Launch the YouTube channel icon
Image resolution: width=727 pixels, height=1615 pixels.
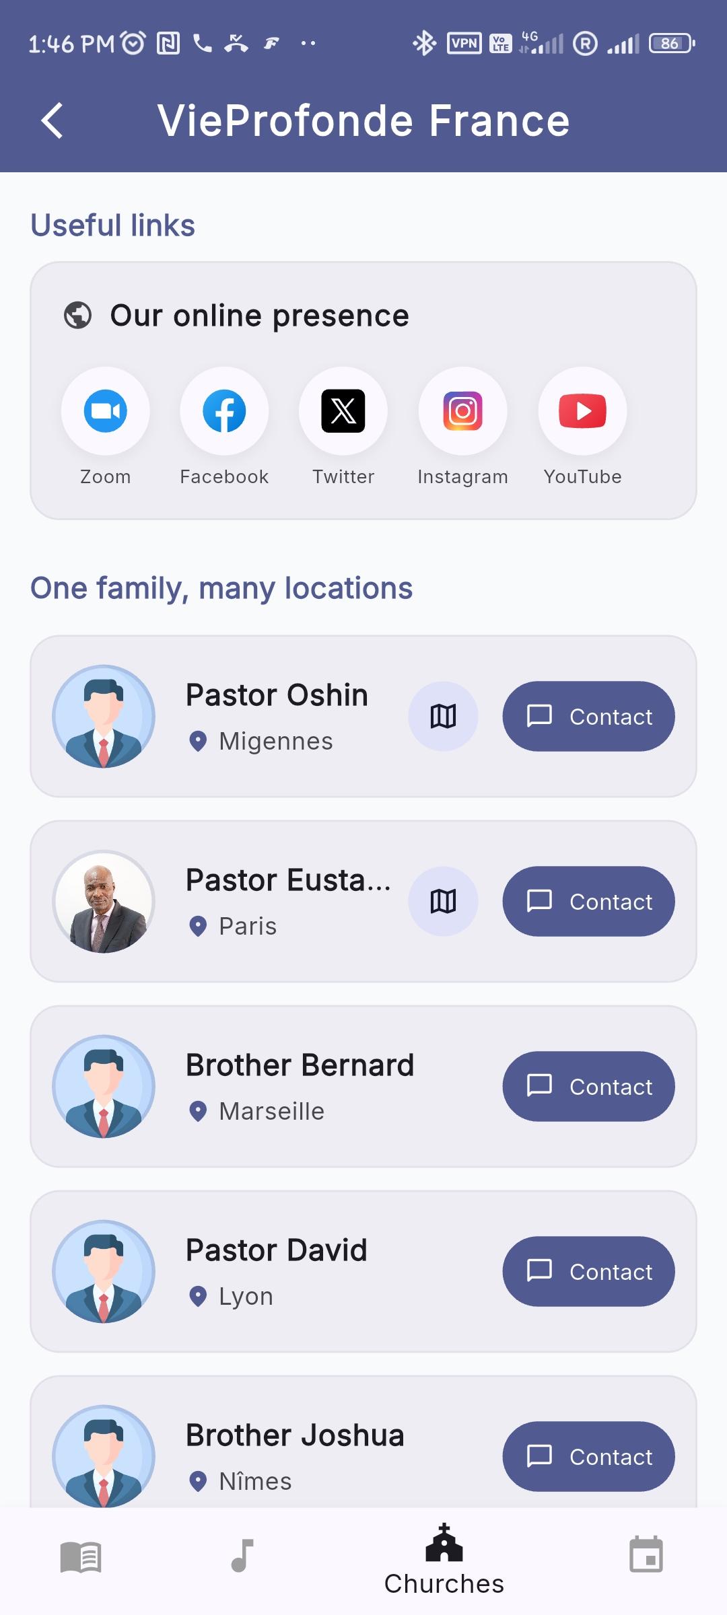pos(582,411)
